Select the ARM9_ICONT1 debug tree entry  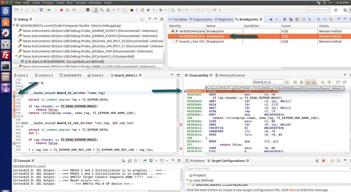(87, 31)
